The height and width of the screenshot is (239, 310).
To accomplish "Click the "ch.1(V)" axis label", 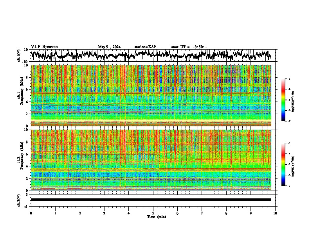I will click(x=19, y=55).
